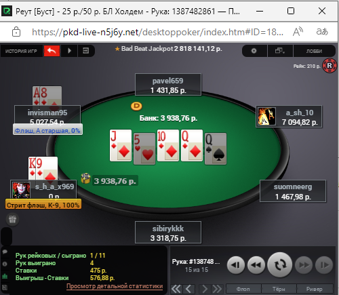This screenshot has width=339, height=295.
Task: Open Просмотр детальной статистики link
Action: click(115, 286)
